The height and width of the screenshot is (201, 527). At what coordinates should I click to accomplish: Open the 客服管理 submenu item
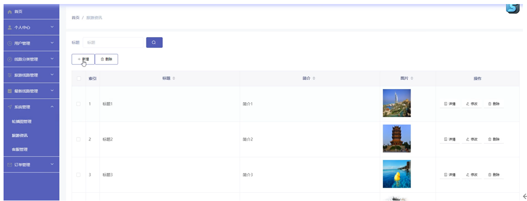[x=31, y=149]
